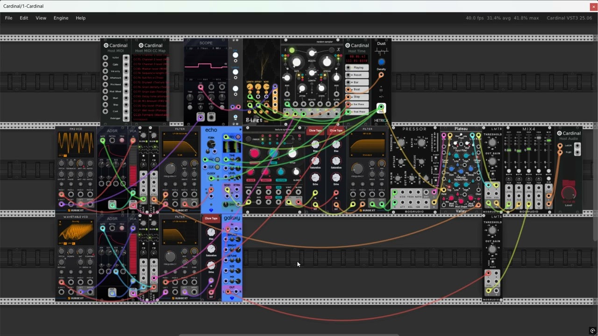Click next filter type arrow on first Surge Filter

(196, 134)
